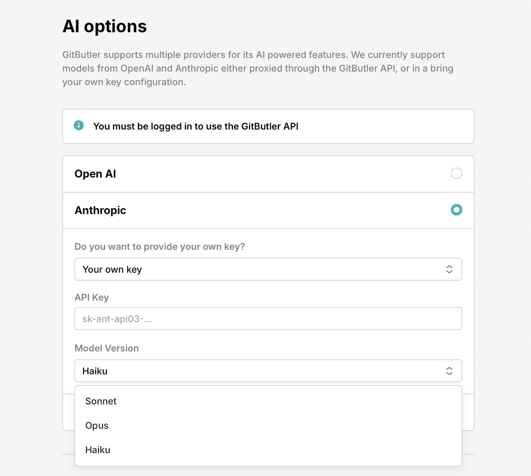Viewport: 531px width, 476px height.
Task: Click the Open AI provider row header
Action: (x=95, y=174)
